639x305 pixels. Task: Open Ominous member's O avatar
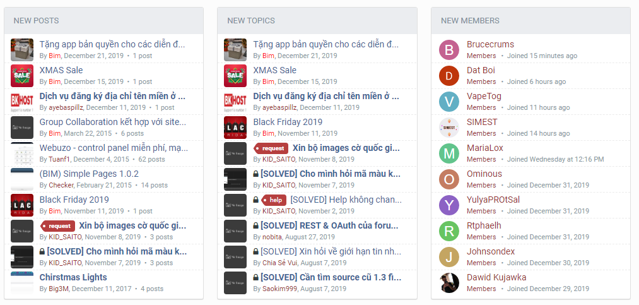[449, 179]
